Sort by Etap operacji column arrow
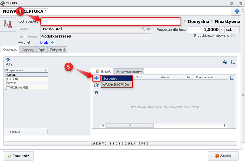Image resolution: width=245 pixels, height=161 pixels. click(45, 70)
